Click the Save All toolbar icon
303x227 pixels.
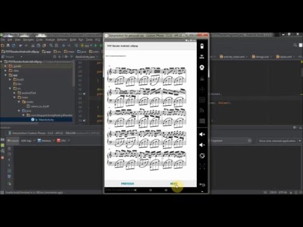click(8, 45)
